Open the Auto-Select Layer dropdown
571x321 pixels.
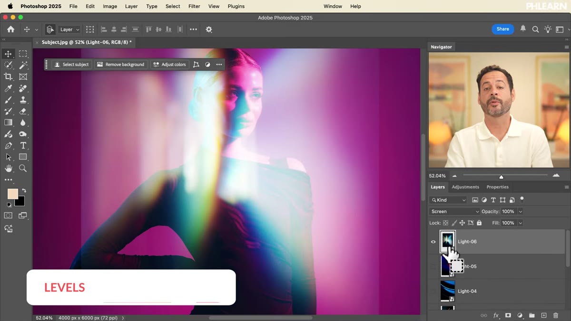pos(69,29)
